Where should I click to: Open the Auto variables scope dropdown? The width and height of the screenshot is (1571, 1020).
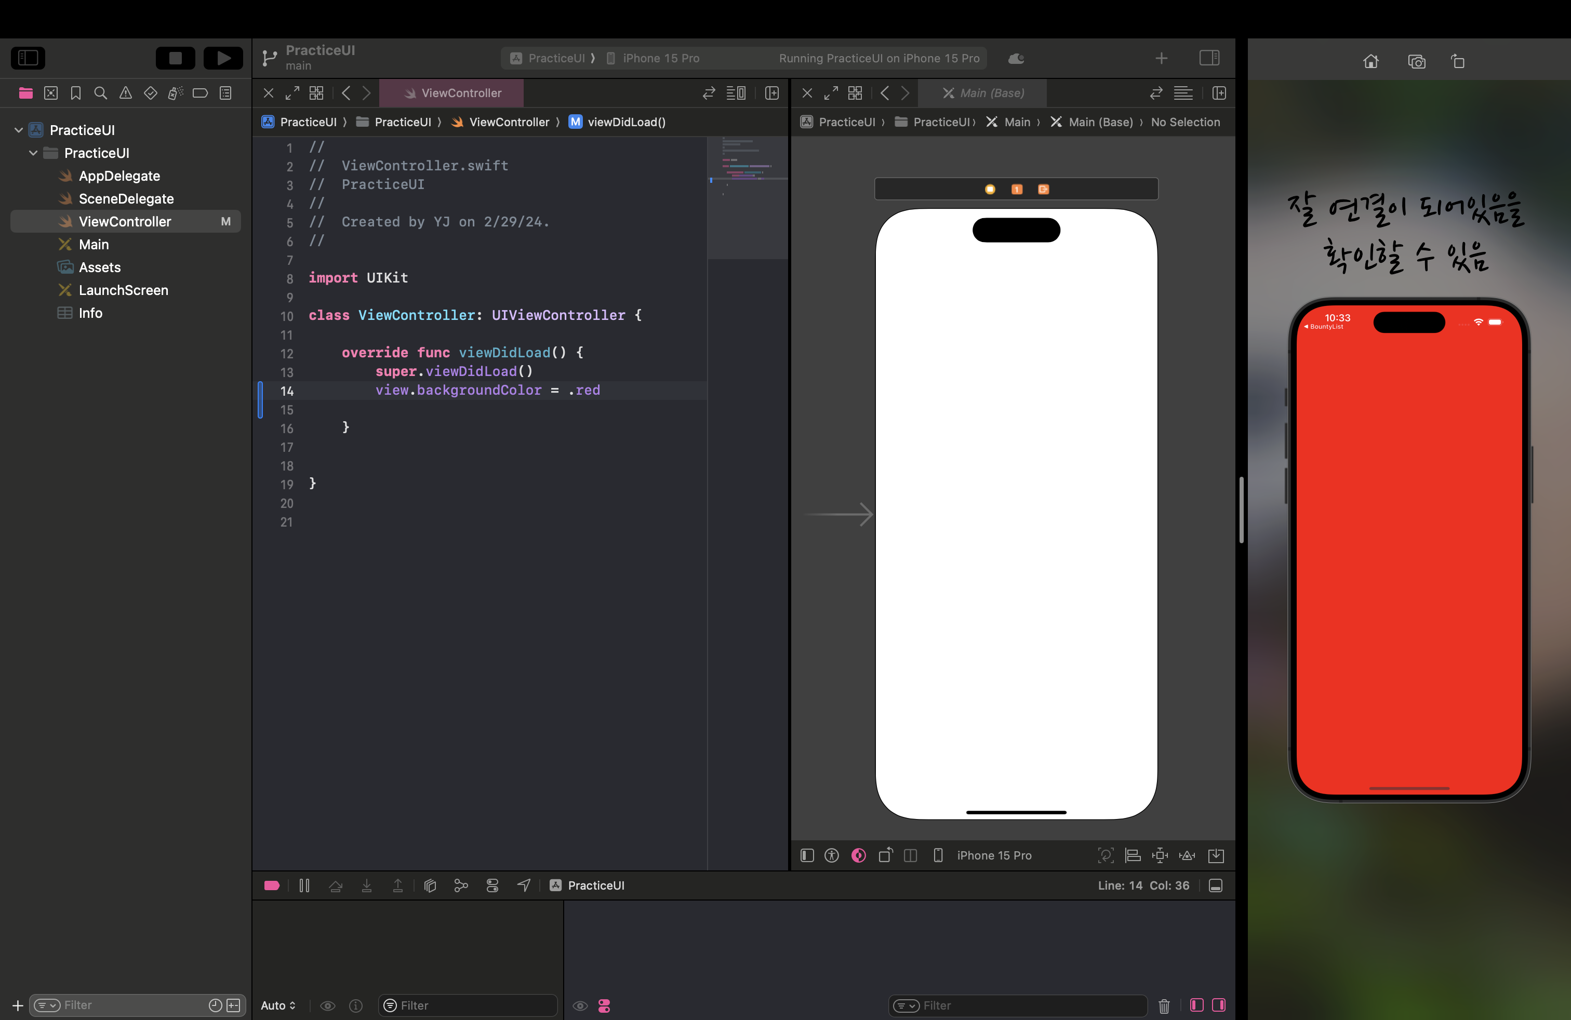(278, 1005)
